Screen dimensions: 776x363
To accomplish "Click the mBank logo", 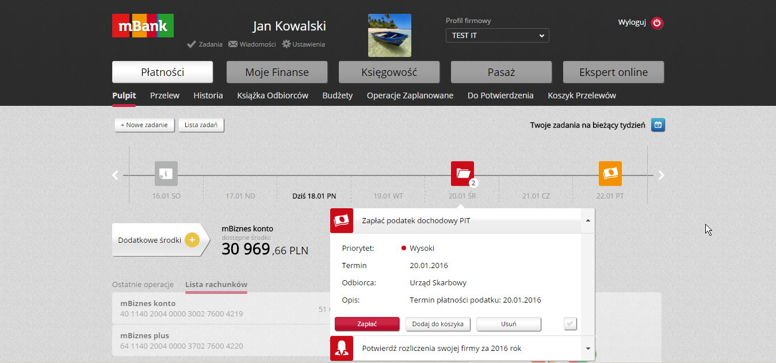I will coord(143,25).
